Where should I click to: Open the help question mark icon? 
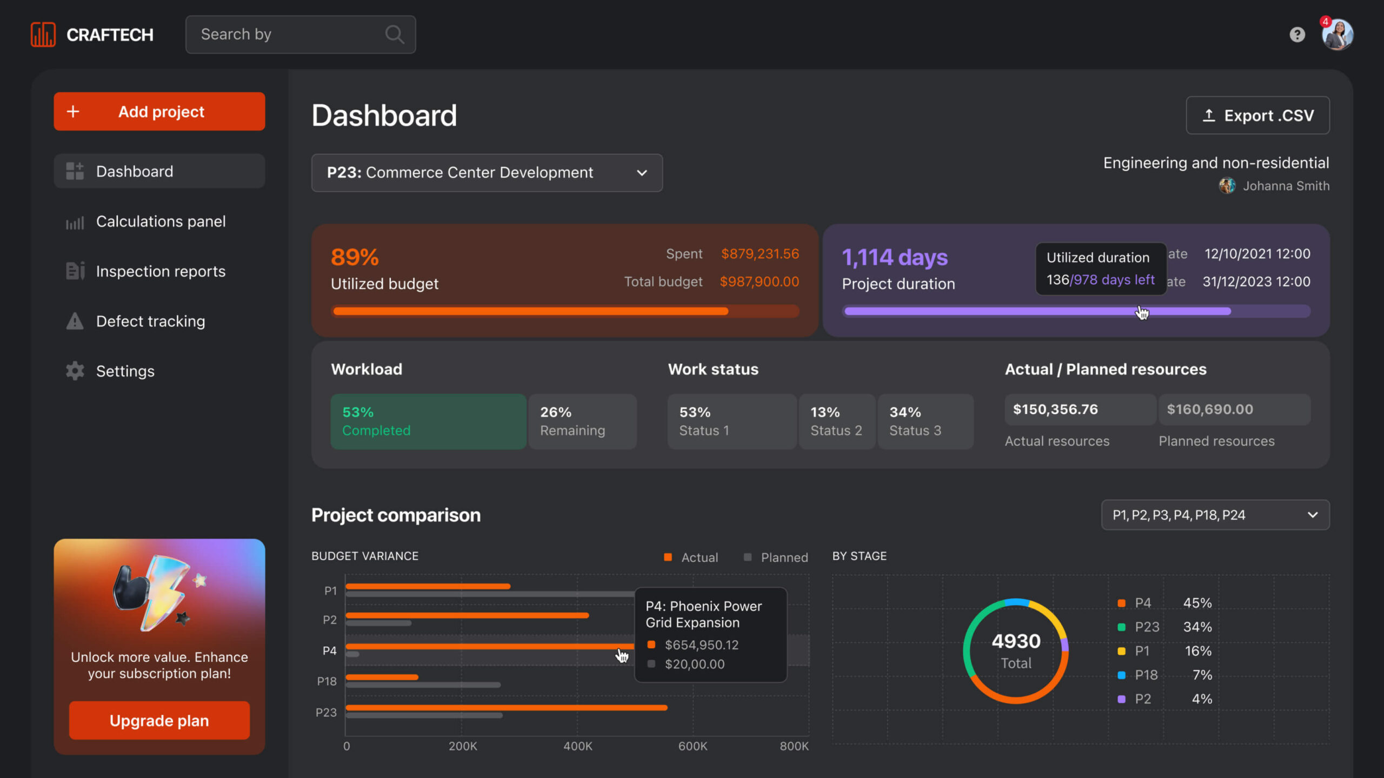pyautogui.click(x=1297, y=35)
